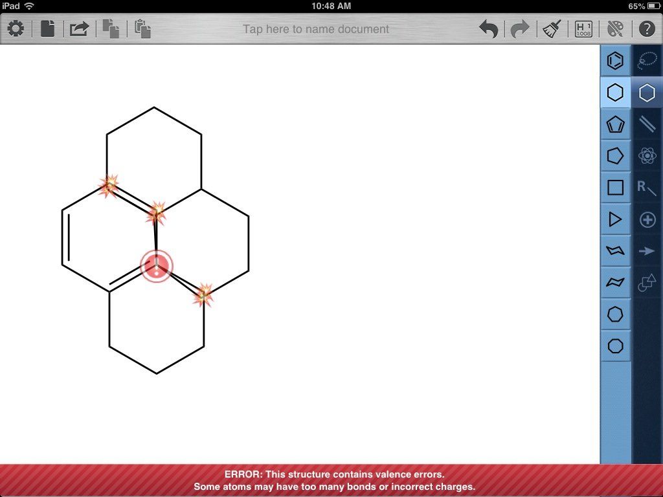The image size is (663, 497).
Task: Select the heptagon ring template
Action: (615, 314)
